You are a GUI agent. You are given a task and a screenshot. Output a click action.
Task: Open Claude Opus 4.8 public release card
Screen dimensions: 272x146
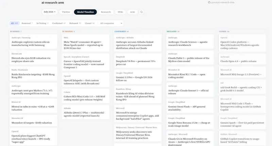tap(242, 59)
